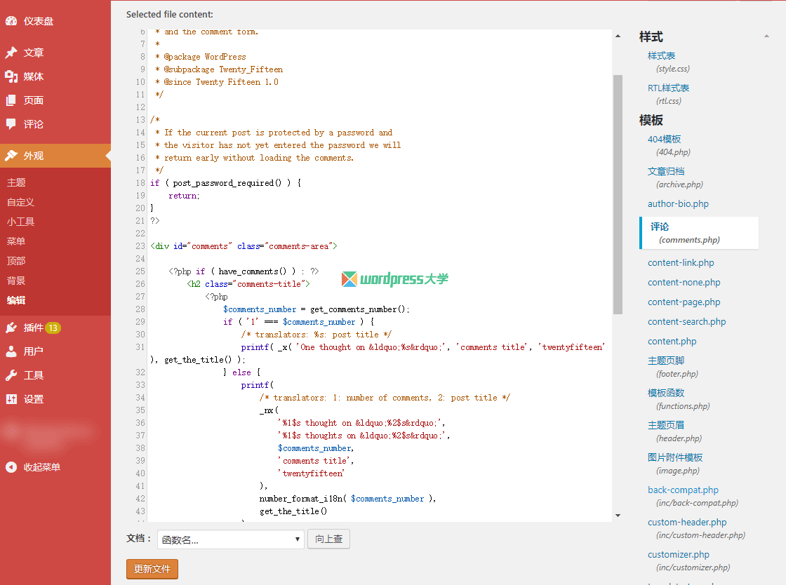Select the 编辑 submenu item
This screenshot has width=786, height=585.
coord(16,300)
